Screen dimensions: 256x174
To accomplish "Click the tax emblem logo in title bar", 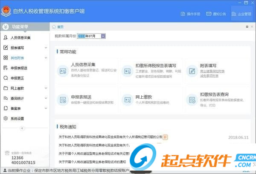I will [x=6, y=11].
